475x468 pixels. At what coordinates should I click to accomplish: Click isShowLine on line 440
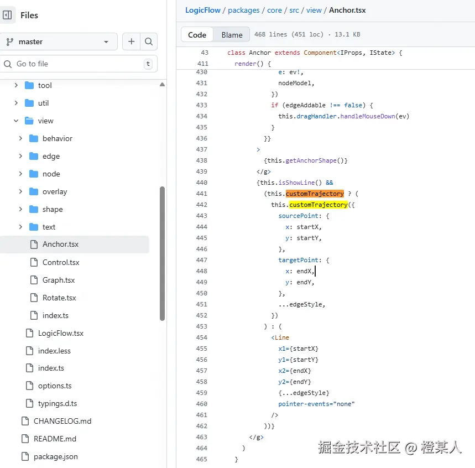pos(296,183)
